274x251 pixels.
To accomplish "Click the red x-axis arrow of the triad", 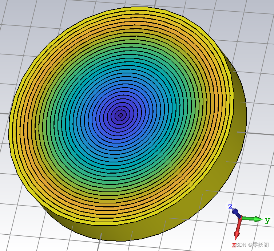I will coord(238,228).
